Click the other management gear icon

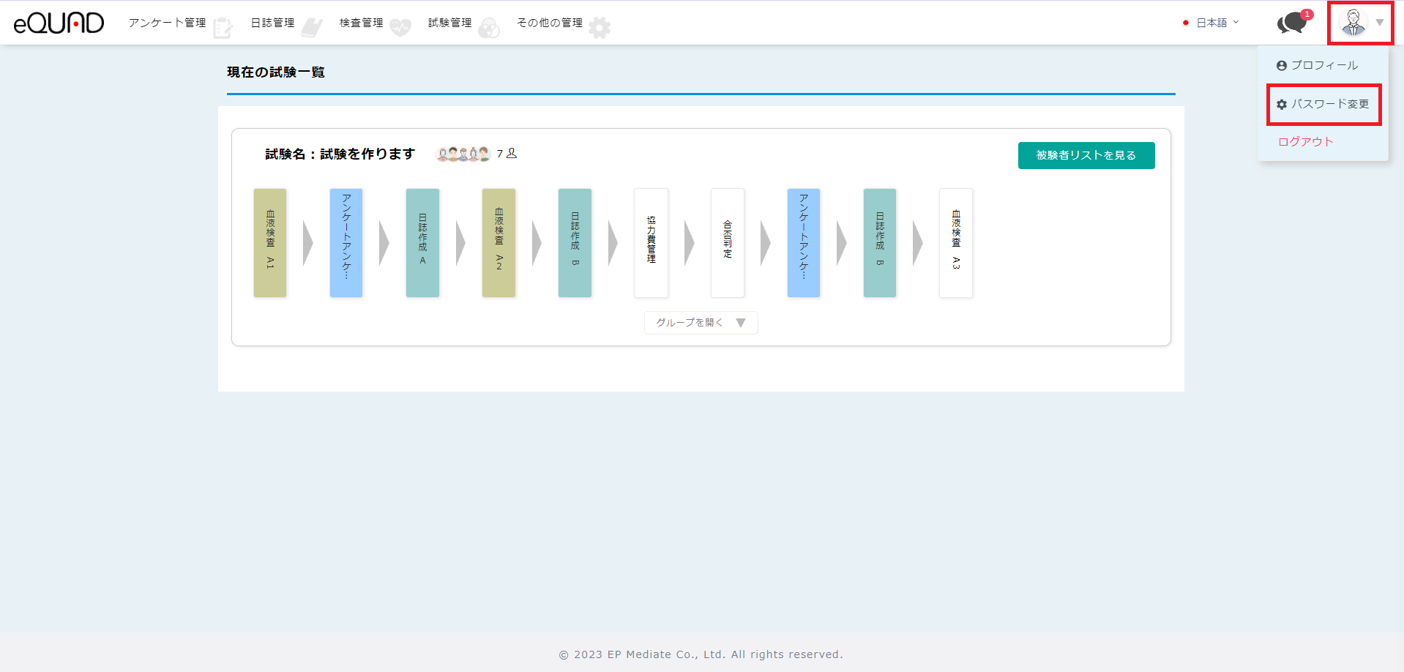tap(600, 28)
